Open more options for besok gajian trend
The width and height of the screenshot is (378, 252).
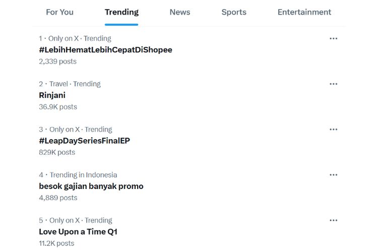click(x=333, y=175)
